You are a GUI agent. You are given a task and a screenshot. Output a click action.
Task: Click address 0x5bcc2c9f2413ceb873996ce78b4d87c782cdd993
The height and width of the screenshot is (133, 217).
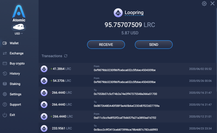(x=126, y=130)
